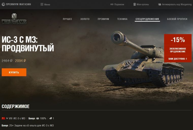Screen dimensions: 193x130
Task: Open the Активировать код Wargaming link
Action: click(x=177, y=4)
